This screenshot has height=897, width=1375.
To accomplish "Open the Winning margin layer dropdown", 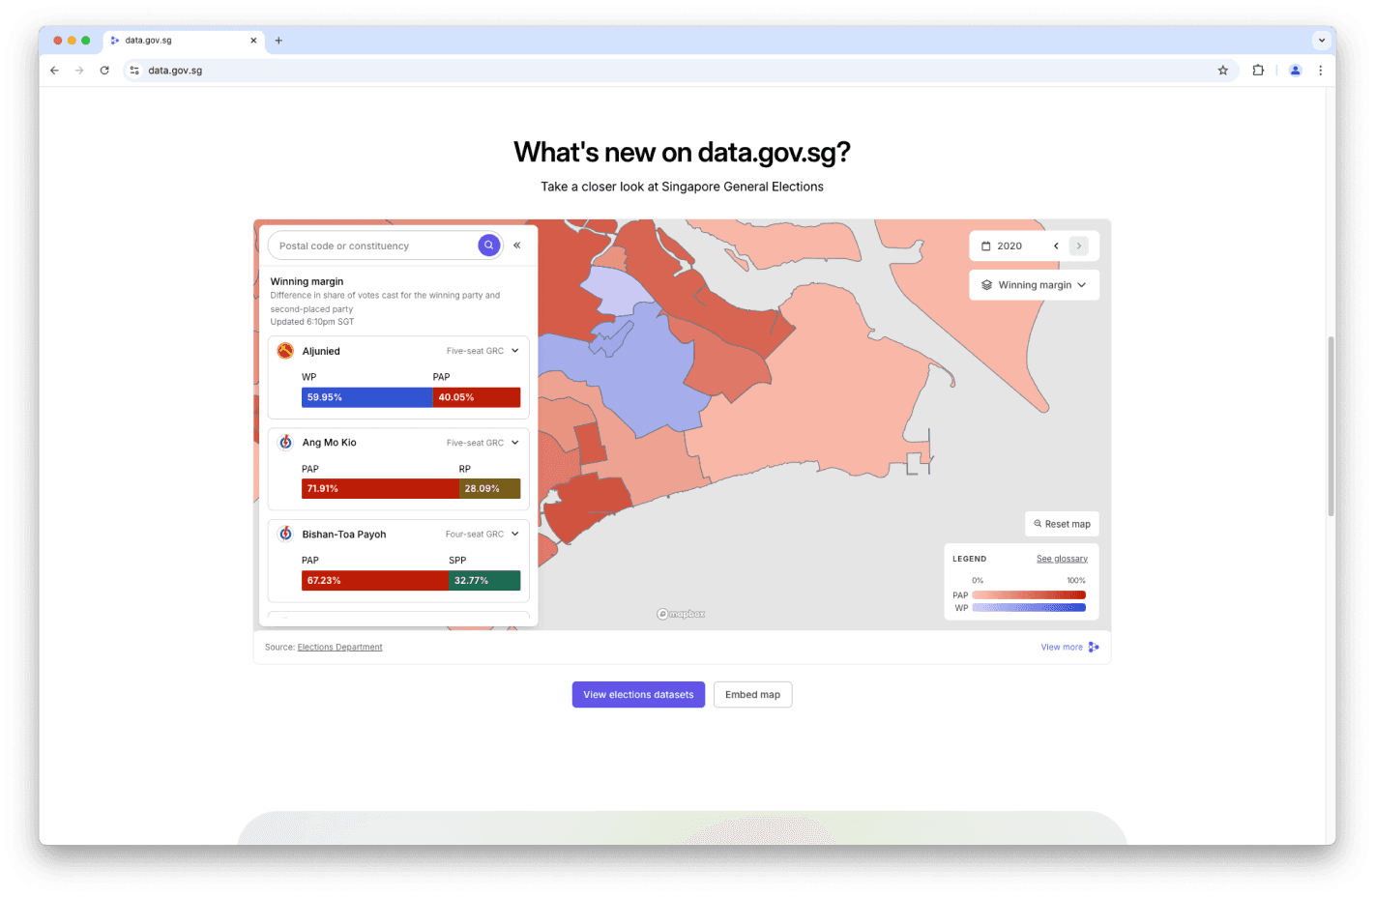I will (1034, 285).
